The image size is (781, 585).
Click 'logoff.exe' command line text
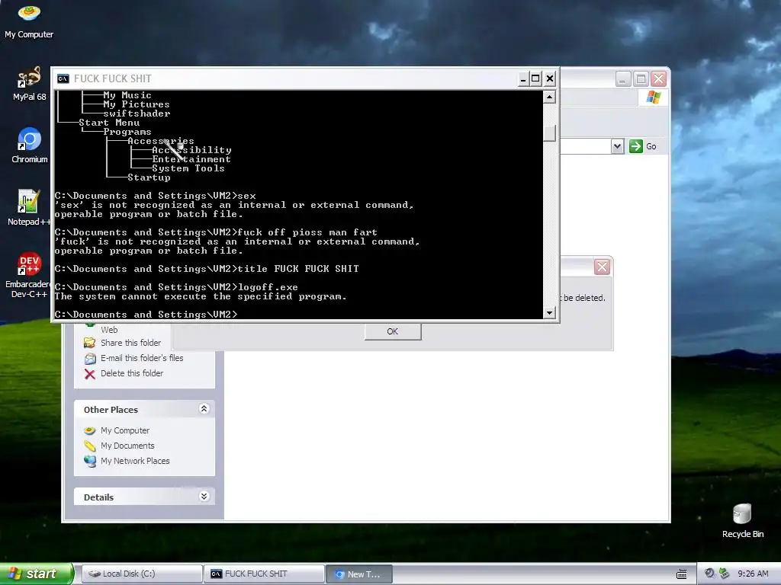click(268, 287)
